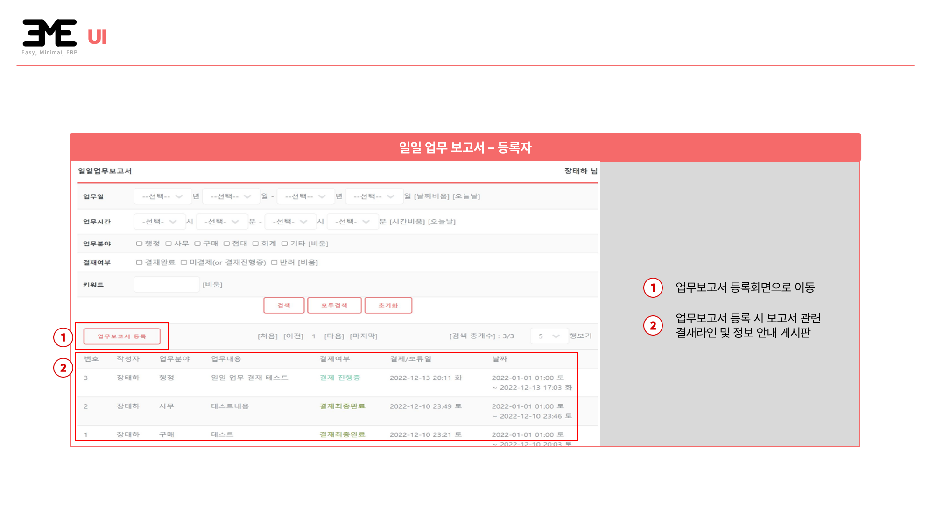
Task: Check the 결재완료 approval status checkbox
Action: pyautogui.click(x=139, y=263)
